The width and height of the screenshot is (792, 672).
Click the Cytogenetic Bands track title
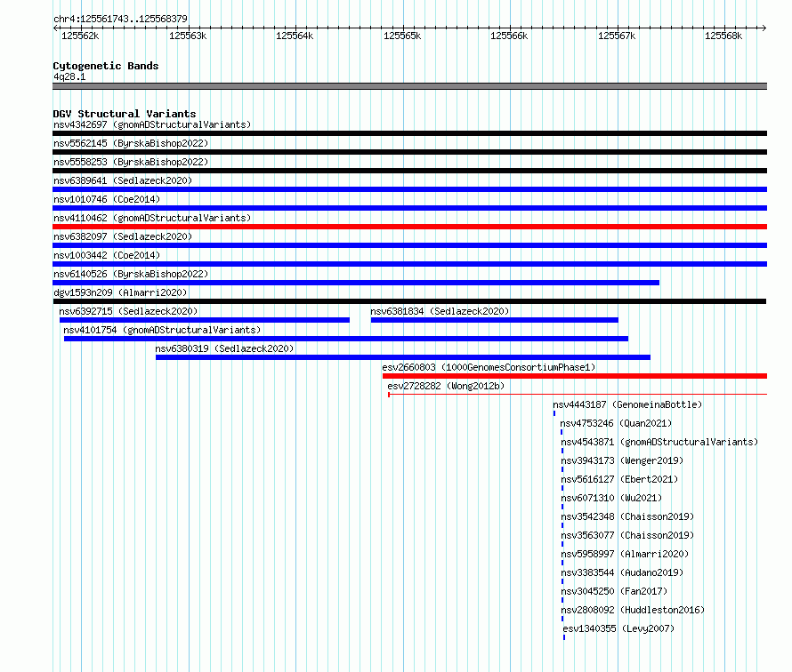coord(106,66)
